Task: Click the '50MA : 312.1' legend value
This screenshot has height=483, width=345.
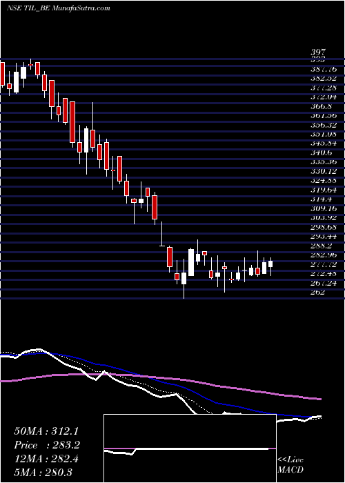Action: click(47, 431)
